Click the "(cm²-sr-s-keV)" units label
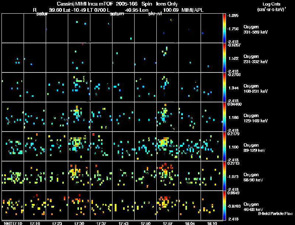295x225 pixels. pyautogui.click(x=271, y=10)
